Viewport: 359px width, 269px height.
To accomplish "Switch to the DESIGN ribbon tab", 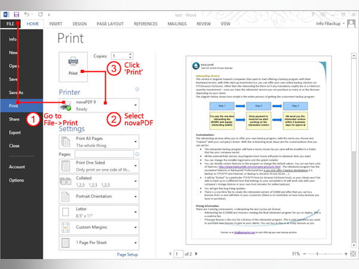I will pos(80,24).
